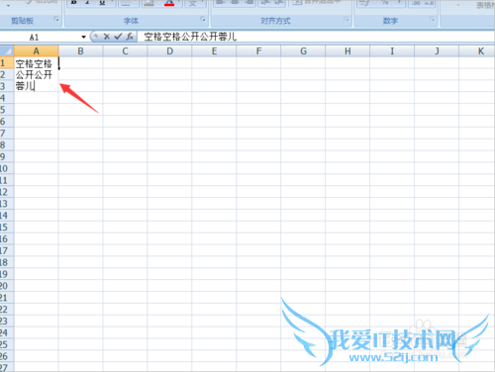Click the formula bar text 空格空格公开公开蓉儿
495x372 pixels.
190,37
